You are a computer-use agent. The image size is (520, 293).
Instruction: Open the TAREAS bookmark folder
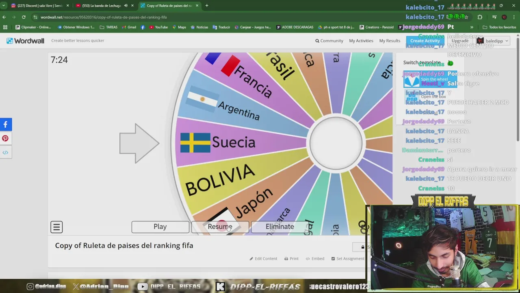108,27
